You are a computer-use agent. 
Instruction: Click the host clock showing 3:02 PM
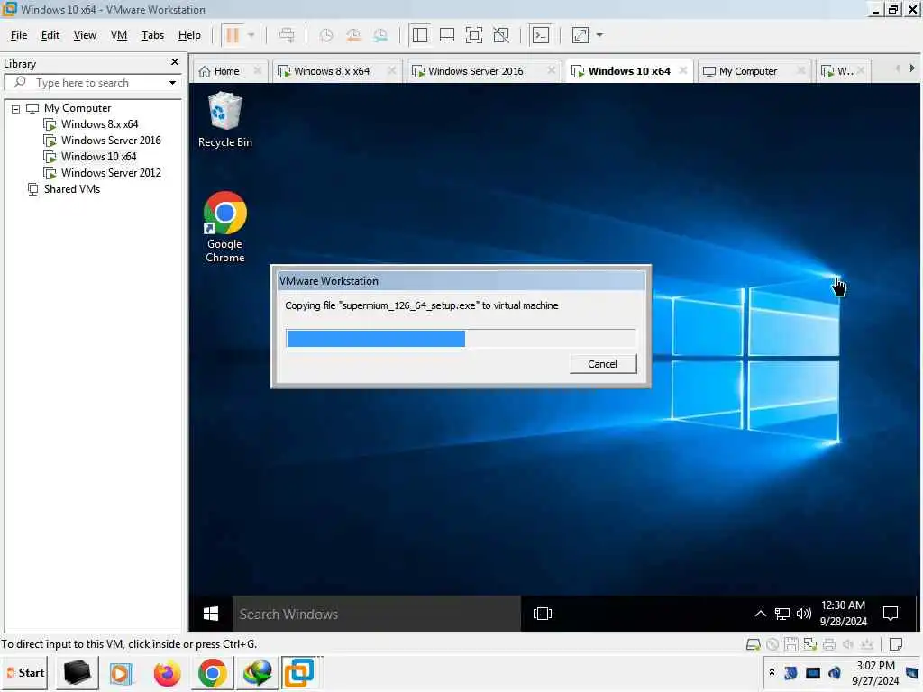click(875, 673)
